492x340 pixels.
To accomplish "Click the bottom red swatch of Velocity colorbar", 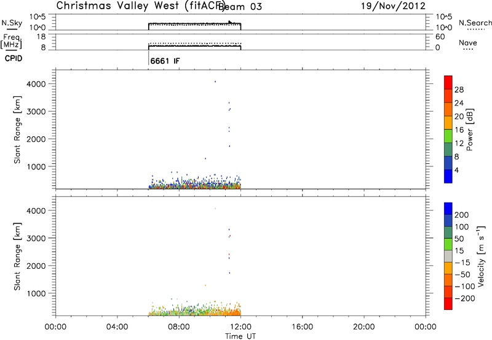I will click(x=448, y=304).
